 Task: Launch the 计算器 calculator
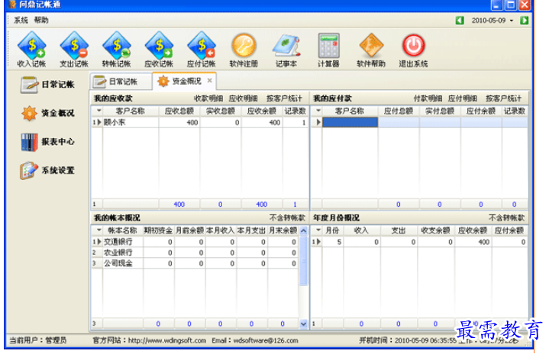[328, 49]
